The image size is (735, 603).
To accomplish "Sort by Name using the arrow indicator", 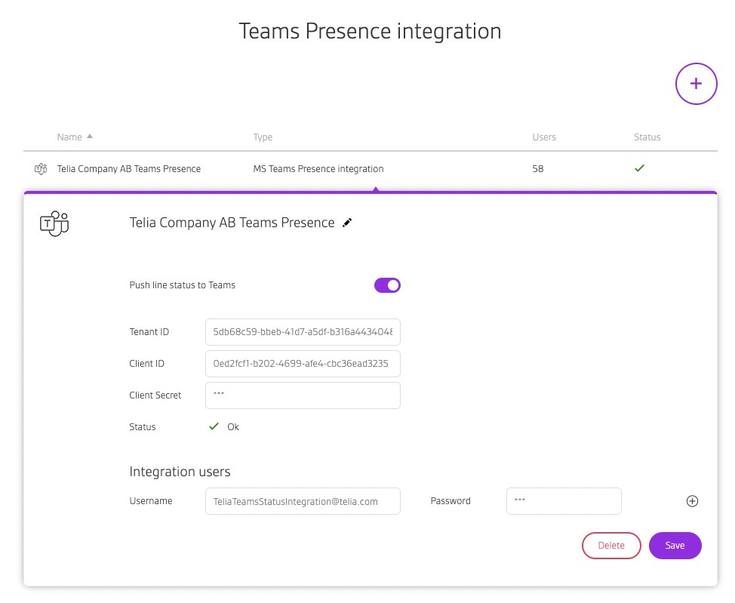I will coord(90,137).
